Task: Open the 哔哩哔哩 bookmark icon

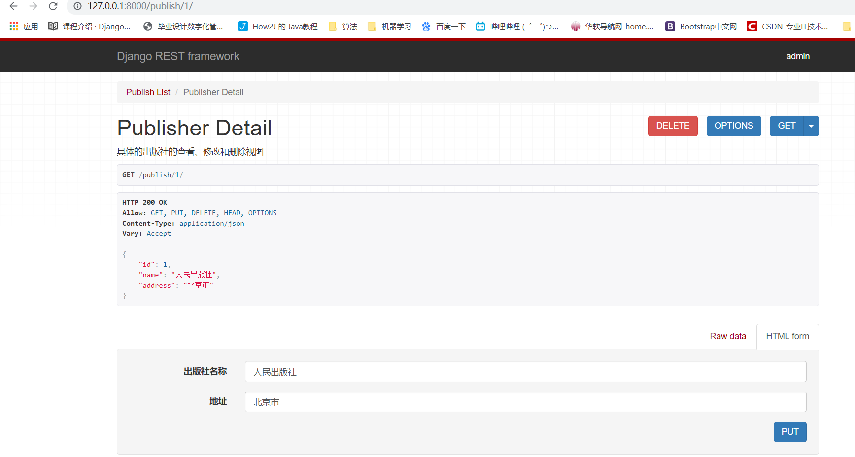Action: pos(480,26)
